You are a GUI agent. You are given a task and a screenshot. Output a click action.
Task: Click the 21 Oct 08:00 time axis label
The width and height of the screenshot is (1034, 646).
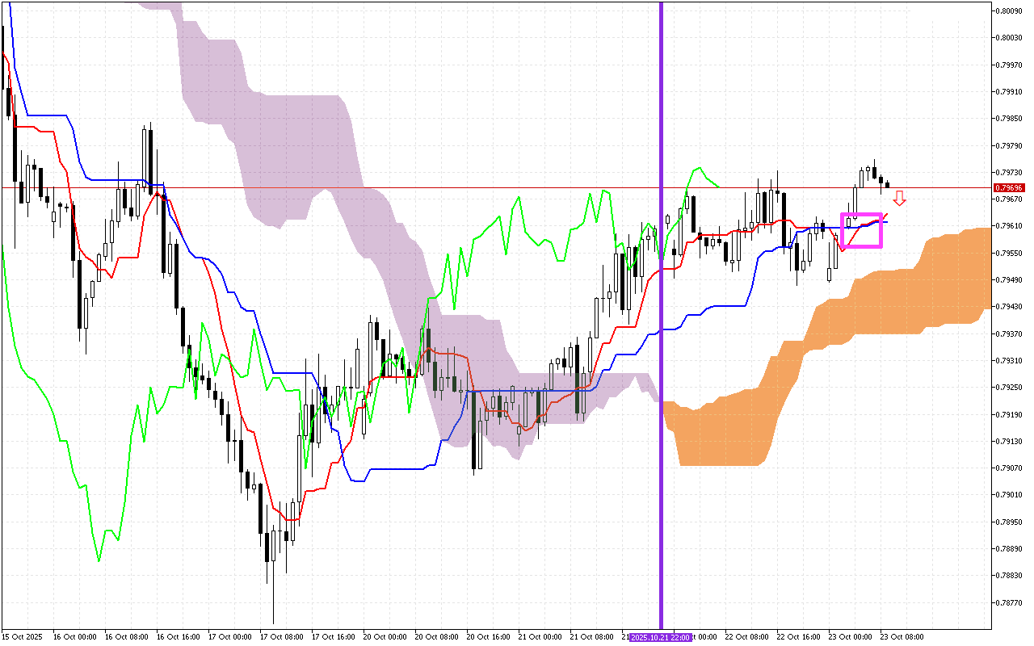coord(591,637)
